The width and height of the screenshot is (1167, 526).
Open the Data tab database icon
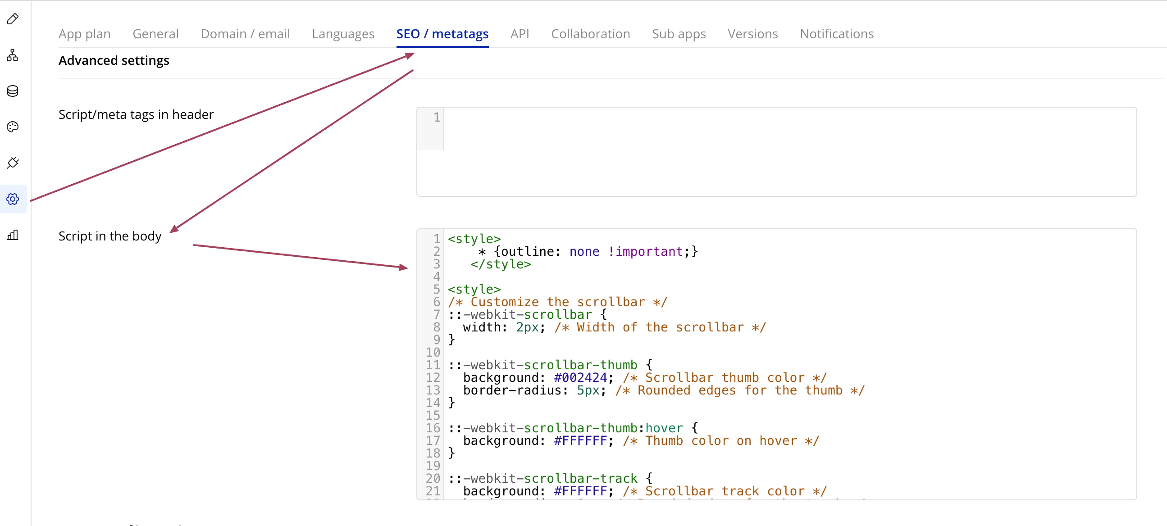pos(13,91)
